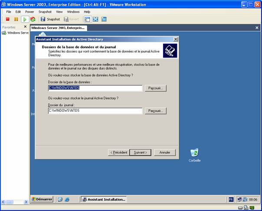The width and height of the screenshot is (262, 211).
Task: Open the Windows menu
Action: (x=73, y=12)
